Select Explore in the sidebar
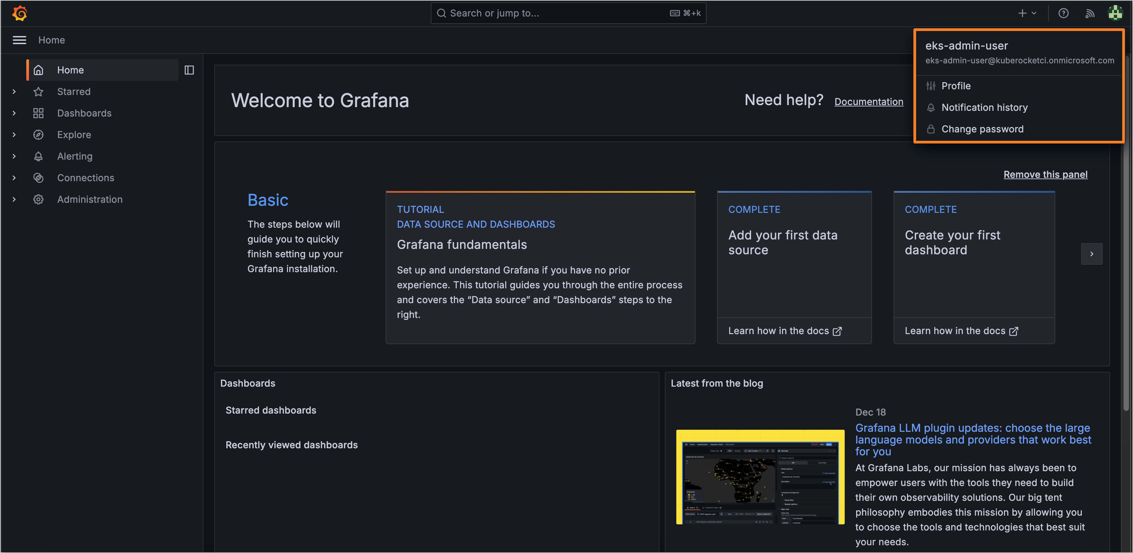This screenshot has width=1133, height=553. coord(74,135)
